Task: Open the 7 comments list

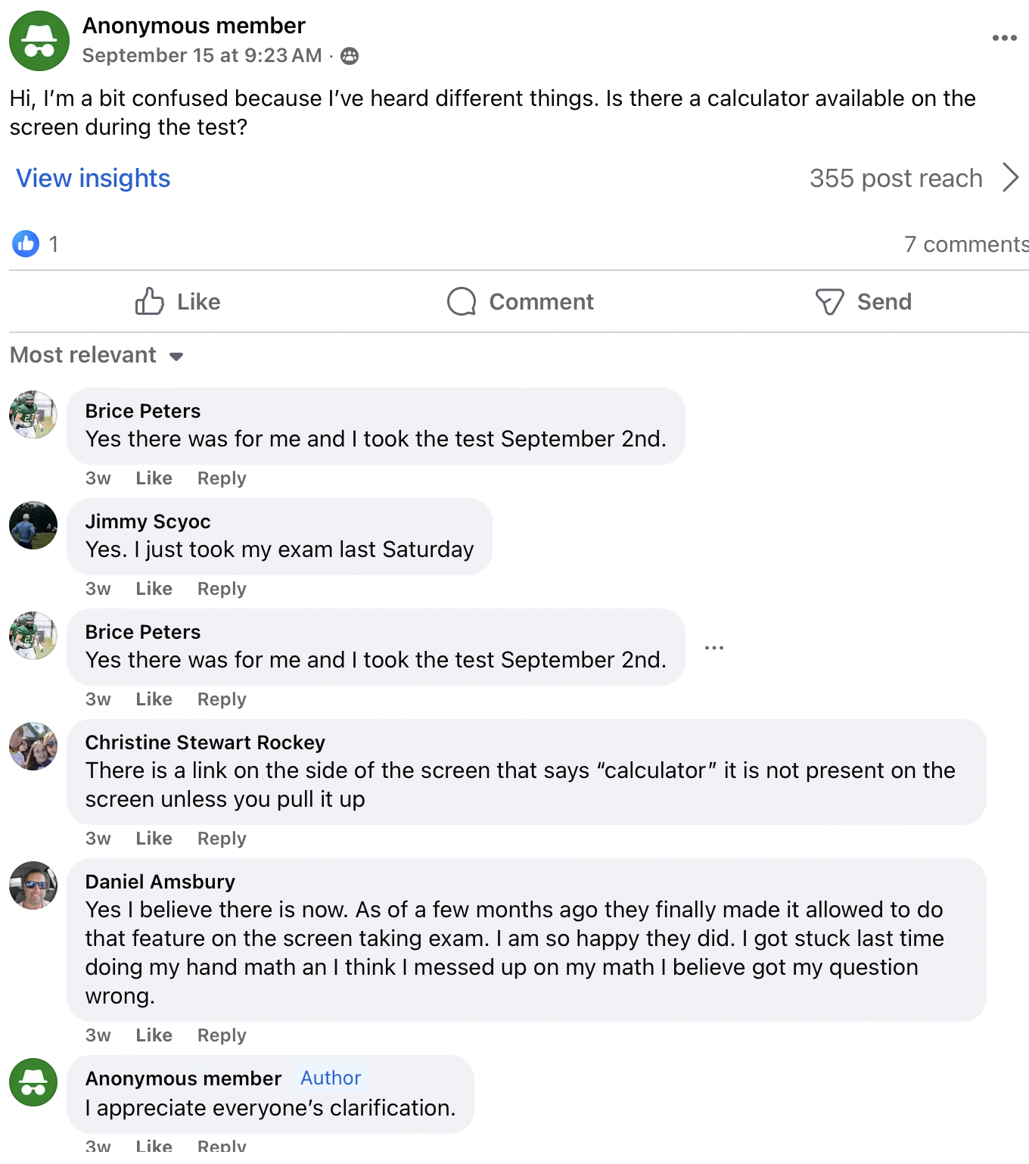Action: click(x=965, y=244)
